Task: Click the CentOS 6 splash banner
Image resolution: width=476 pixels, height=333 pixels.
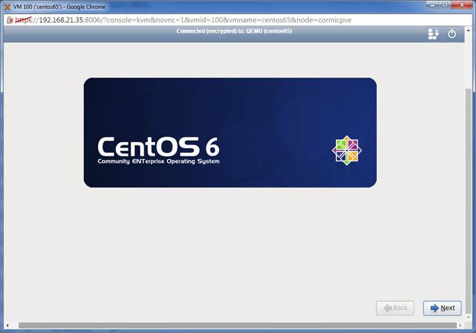Action: 230,133
